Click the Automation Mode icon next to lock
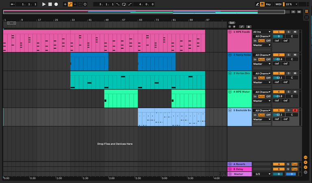 242,27
